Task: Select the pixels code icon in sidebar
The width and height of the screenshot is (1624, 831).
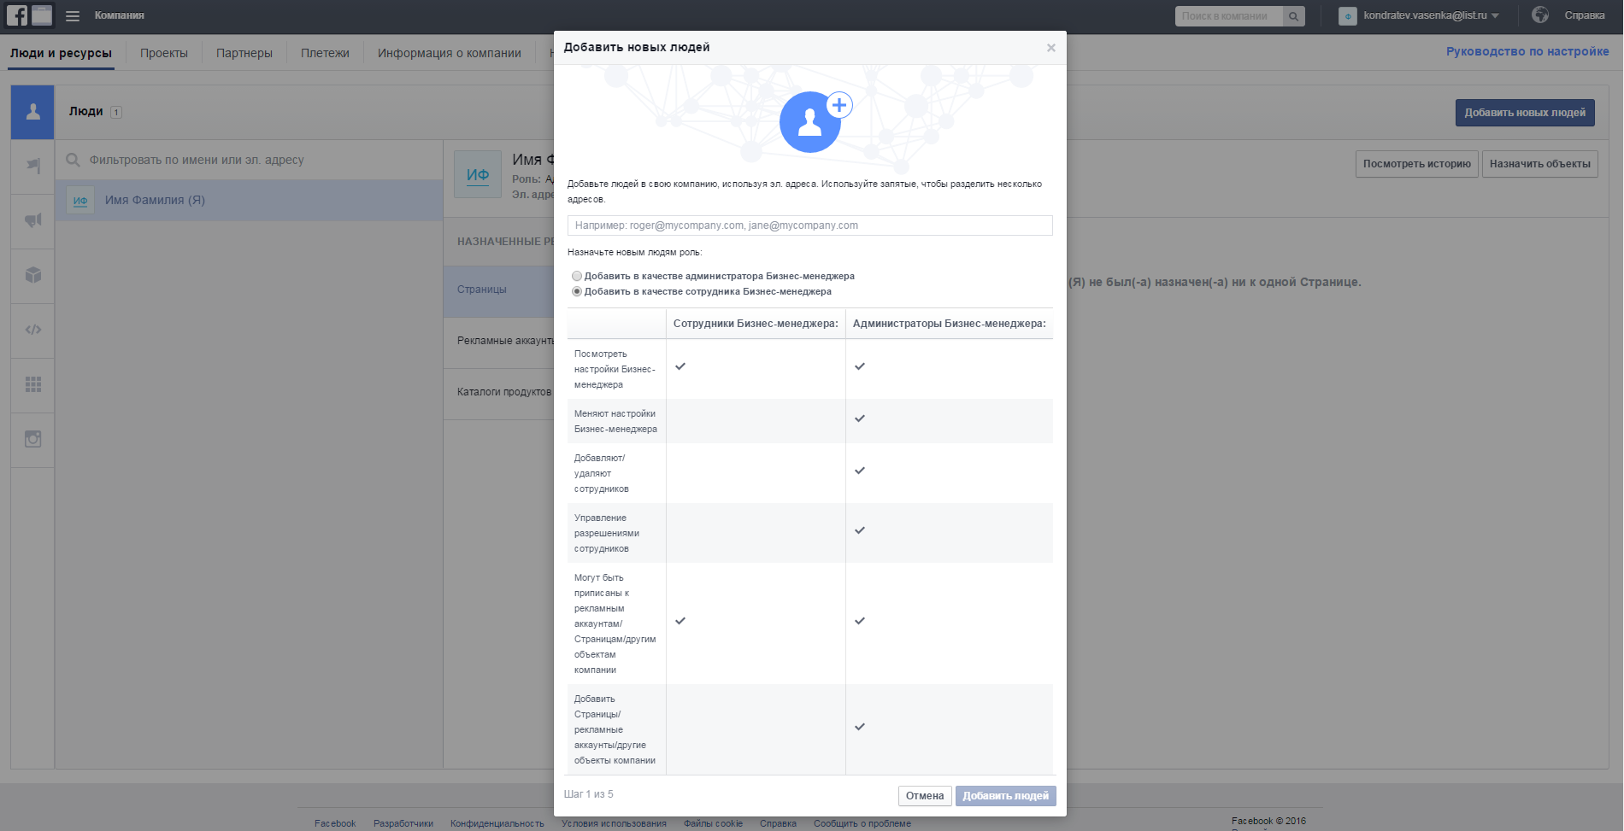Action: click(32, 330)
